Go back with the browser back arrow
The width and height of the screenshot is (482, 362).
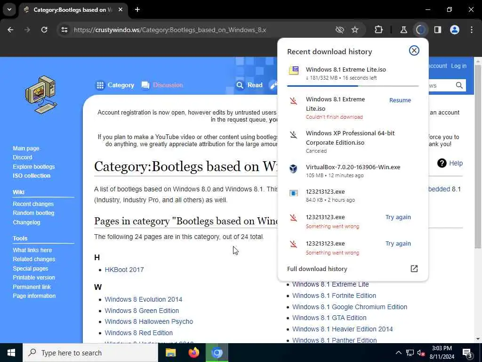click(x=10, y=30)
